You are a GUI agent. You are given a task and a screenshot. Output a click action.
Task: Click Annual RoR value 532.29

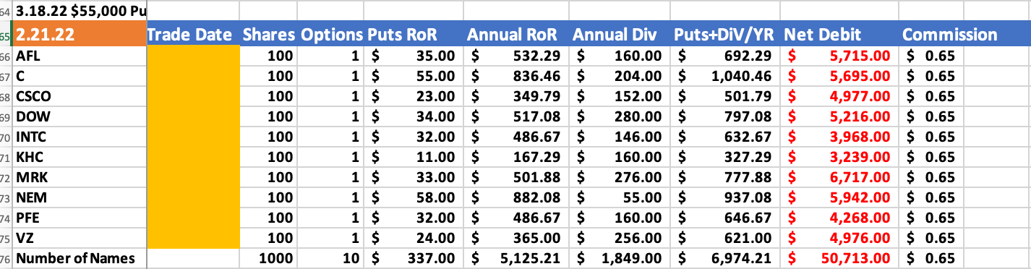coord(515,56)
